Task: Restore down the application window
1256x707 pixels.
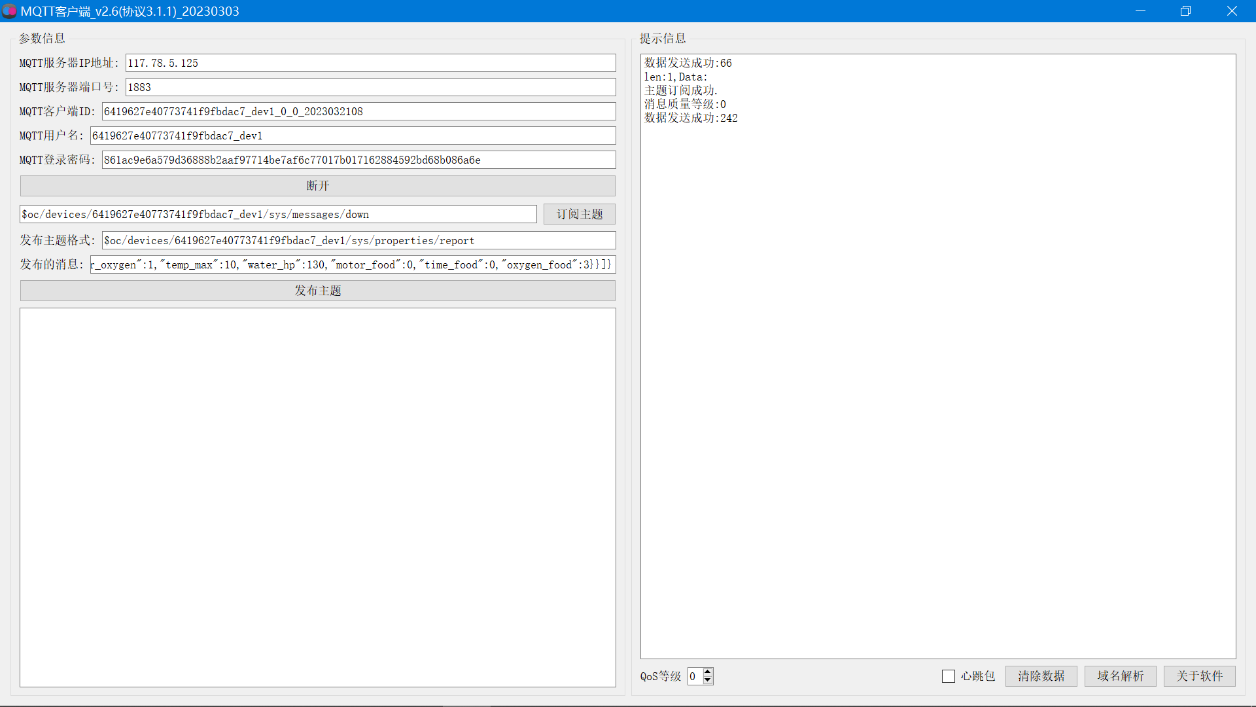Action: pyautogui.click(x=1185, y=11)
